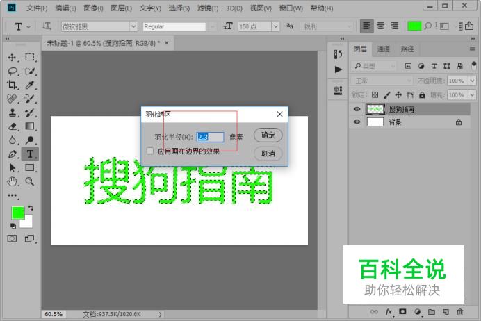Add a layer style with fx button
The image size is (481, 321).
click(x=389, y=312)
